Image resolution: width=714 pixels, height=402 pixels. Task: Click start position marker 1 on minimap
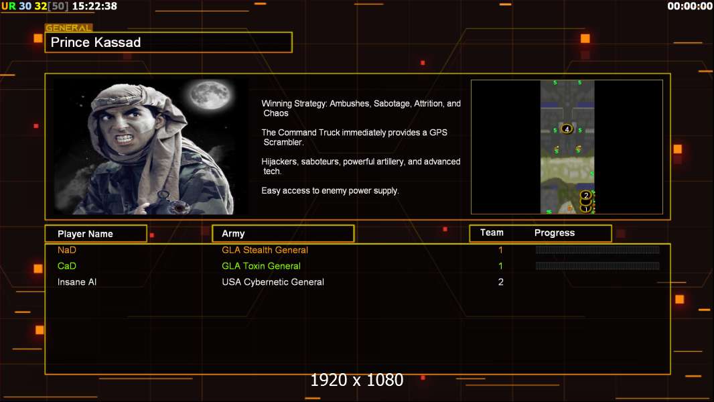click(x=586, y=209)
